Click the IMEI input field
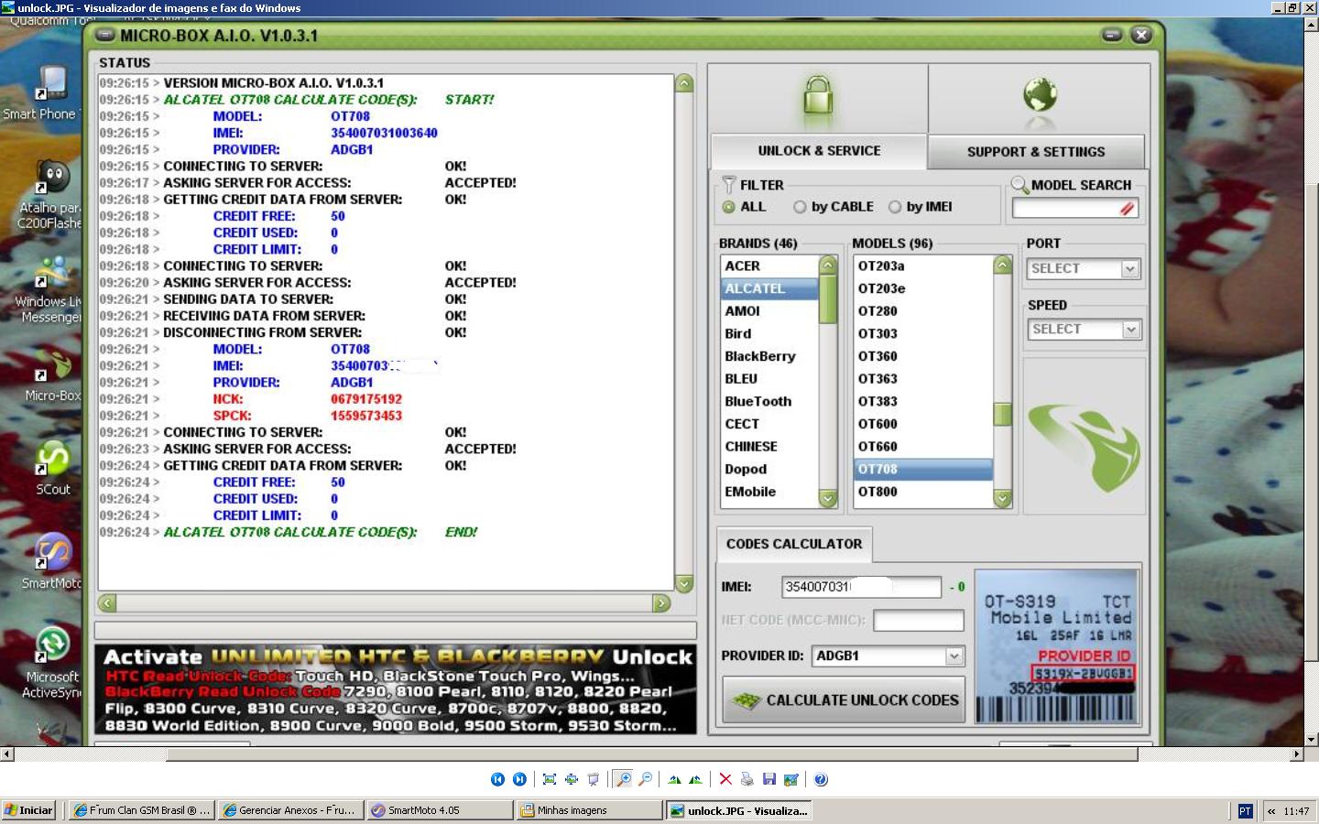 coord(861,587)
